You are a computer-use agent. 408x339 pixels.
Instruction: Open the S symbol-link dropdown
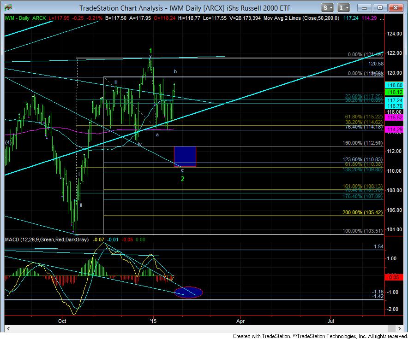point(327,8)
